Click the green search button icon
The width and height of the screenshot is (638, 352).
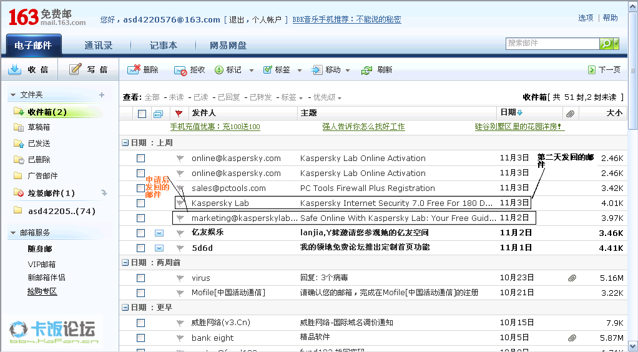tap(606, 44)
